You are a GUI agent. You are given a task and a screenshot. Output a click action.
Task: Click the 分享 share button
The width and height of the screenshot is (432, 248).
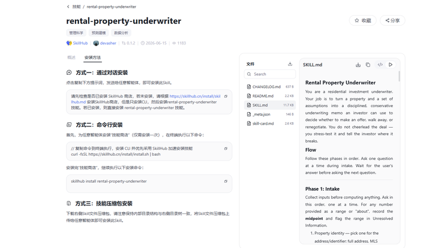392,20
